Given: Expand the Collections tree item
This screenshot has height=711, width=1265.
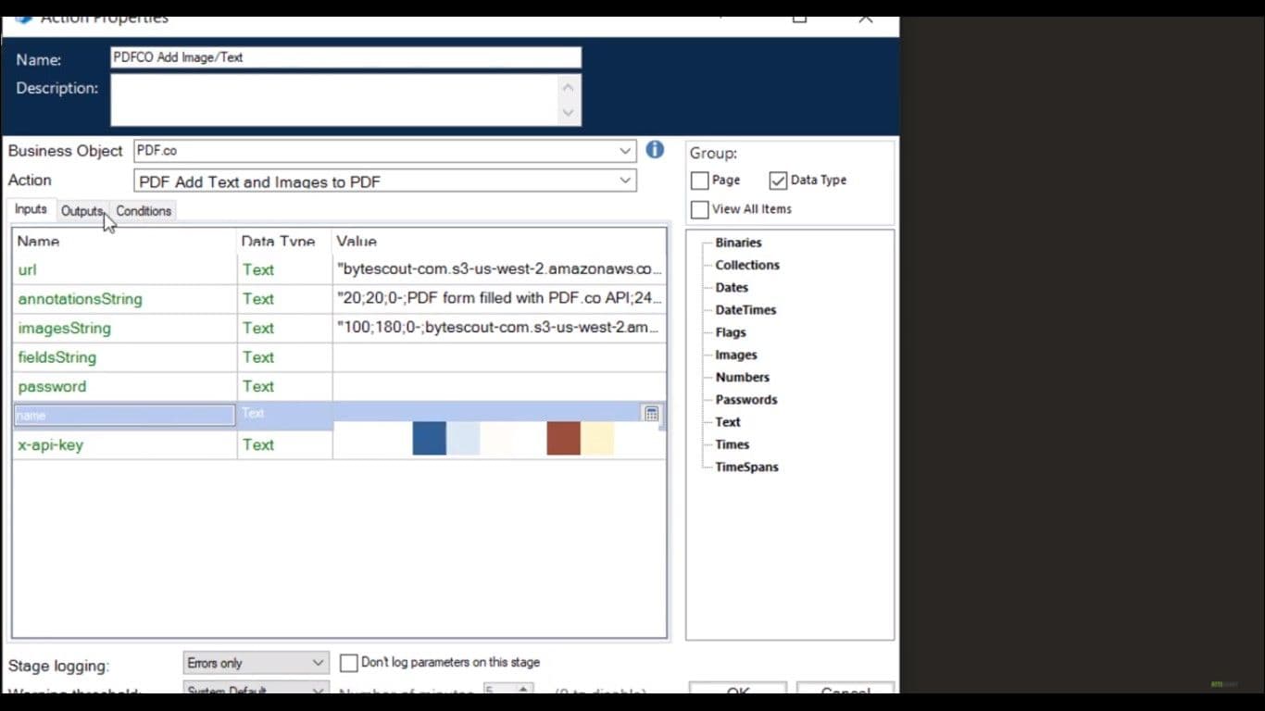Looking at the screenshot, I should tap(746, 265).
